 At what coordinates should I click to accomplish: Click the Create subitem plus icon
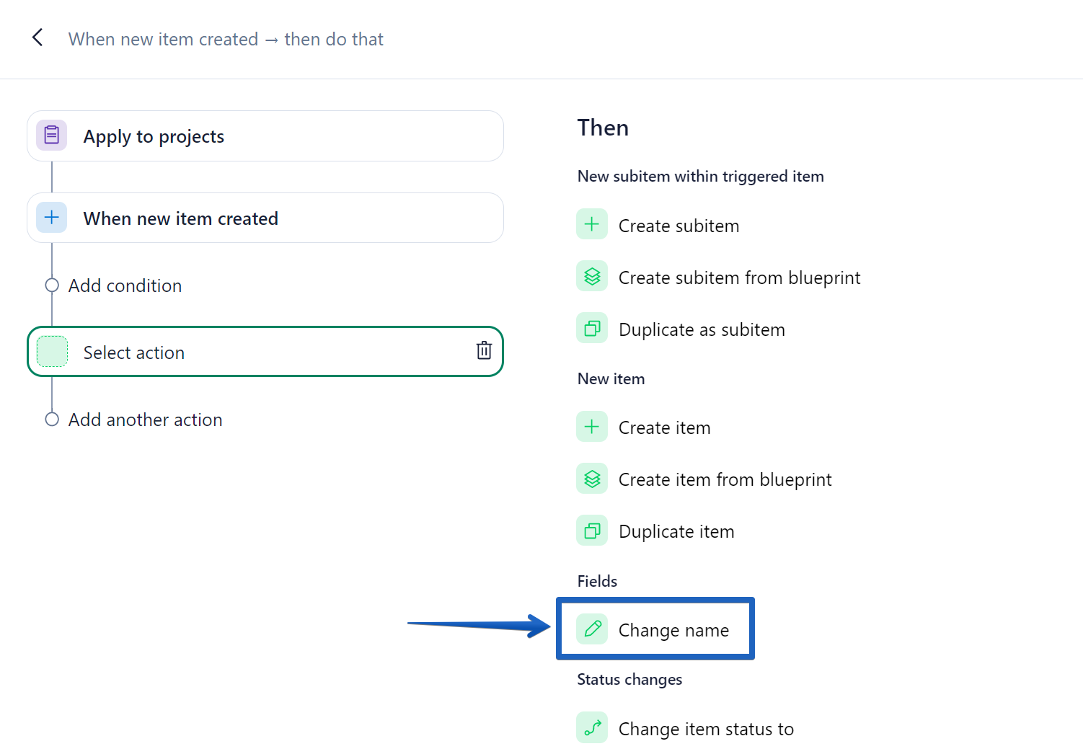(592, 225)
